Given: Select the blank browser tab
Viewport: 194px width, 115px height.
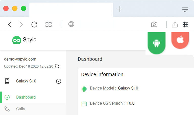Looking at the screenshot, I should (71, 10).
